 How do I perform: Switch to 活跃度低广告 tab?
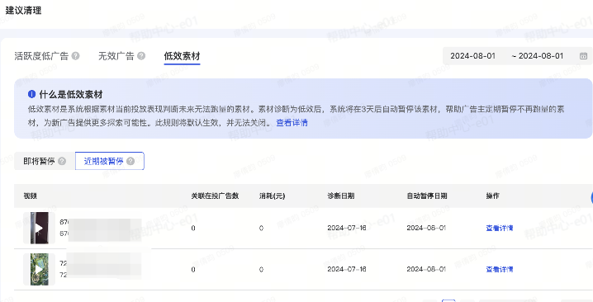pos(41,56)
